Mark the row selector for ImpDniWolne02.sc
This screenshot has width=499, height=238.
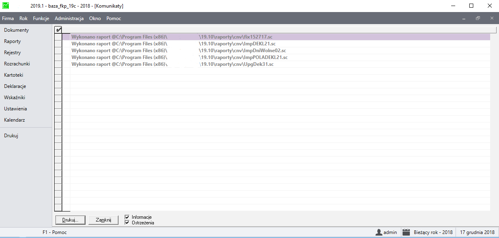pos(58,51)
